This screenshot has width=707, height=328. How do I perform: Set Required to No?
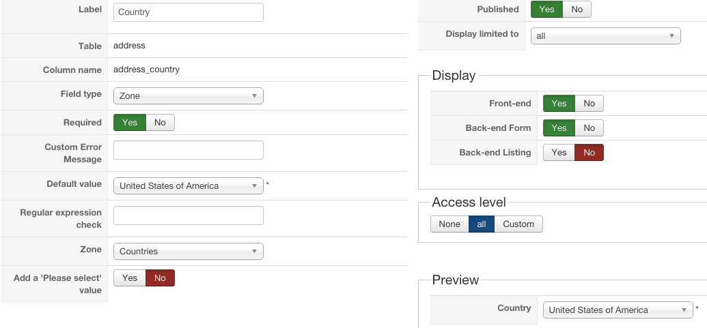click(x=160, y=123)
